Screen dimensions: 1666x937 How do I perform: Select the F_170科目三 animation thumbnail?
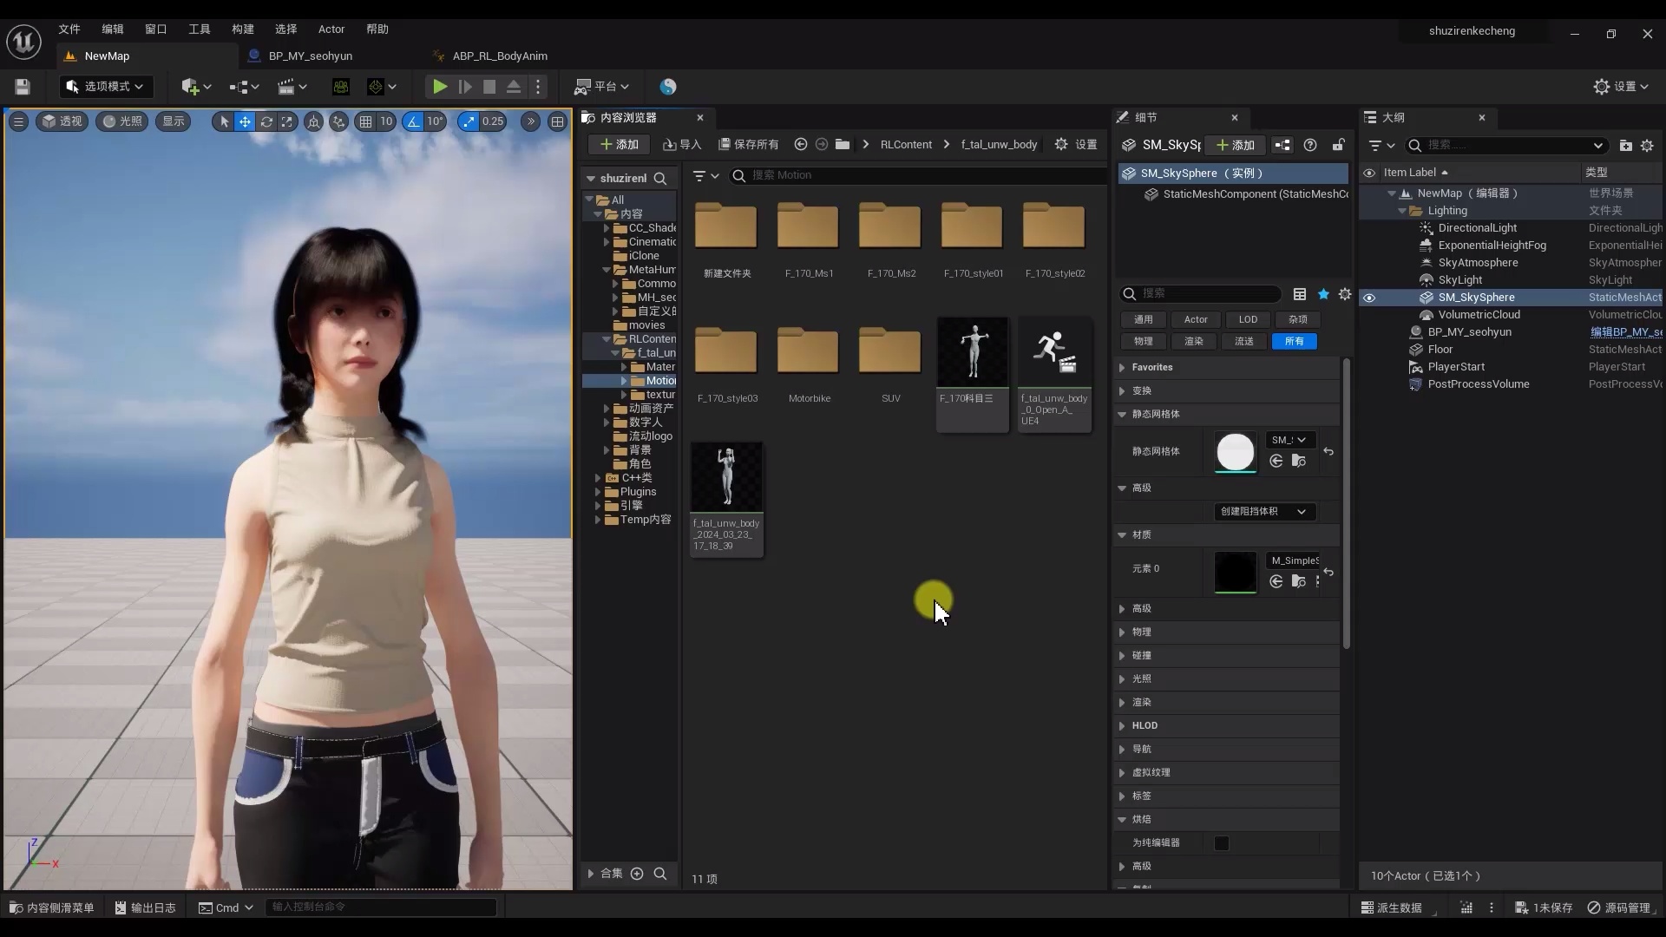pos(973,353)
